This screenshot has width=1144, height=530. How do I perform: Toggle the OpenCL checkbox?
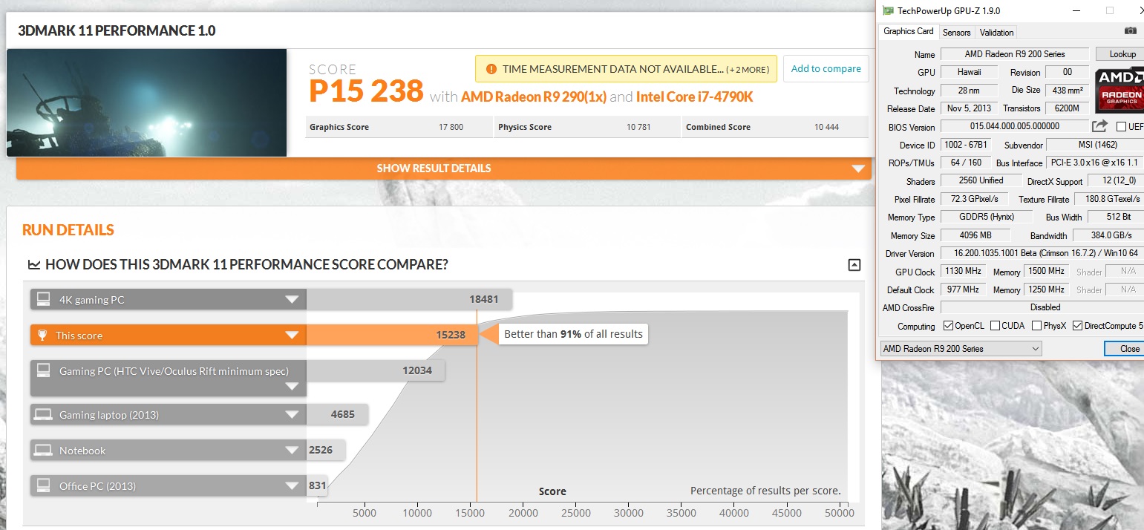(948, 326)
